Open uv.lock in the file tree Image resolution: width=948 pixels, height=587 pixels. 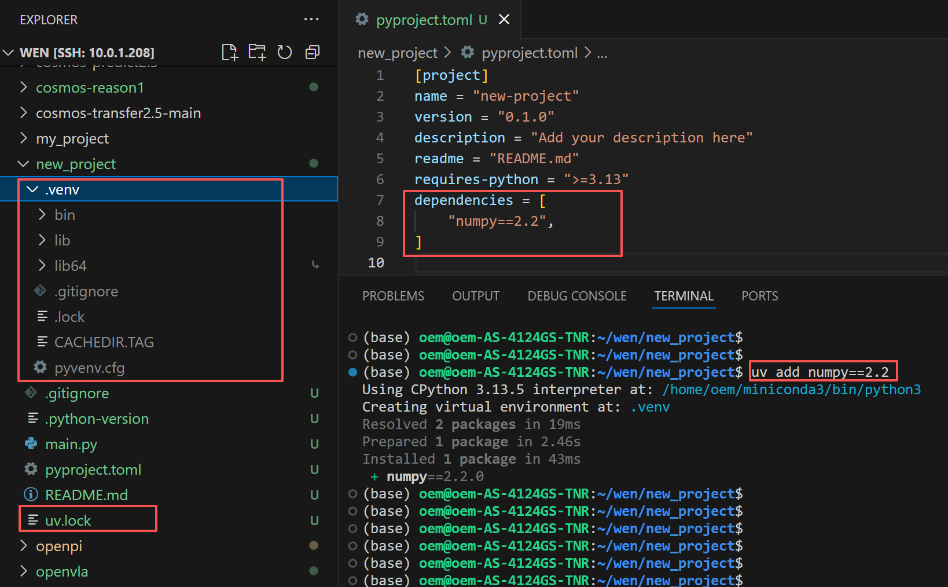pyautogui.click(x=68, y=520)
